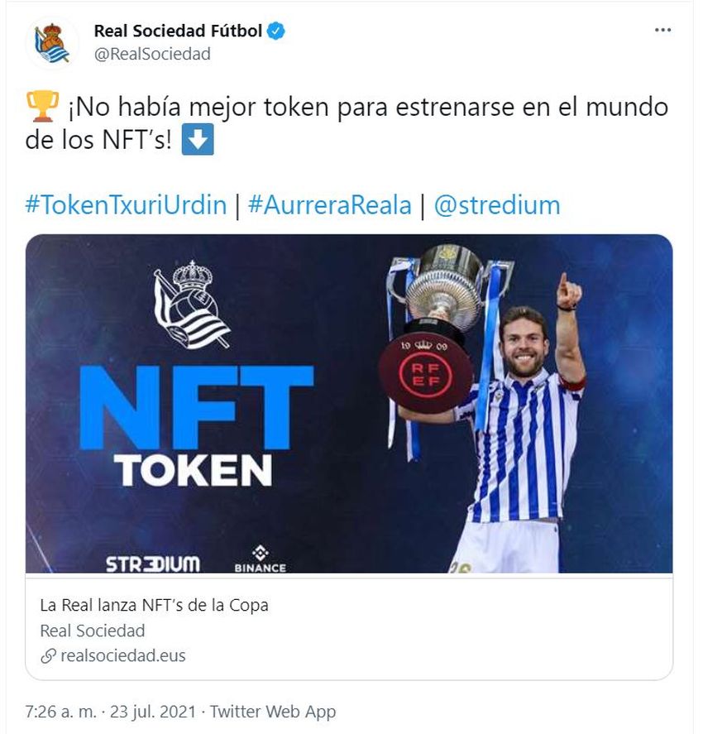This screenshot has width=703, height=734.
Task: Visit the @stredium mention
Action: pyautogui.click(x=497, y=205)
